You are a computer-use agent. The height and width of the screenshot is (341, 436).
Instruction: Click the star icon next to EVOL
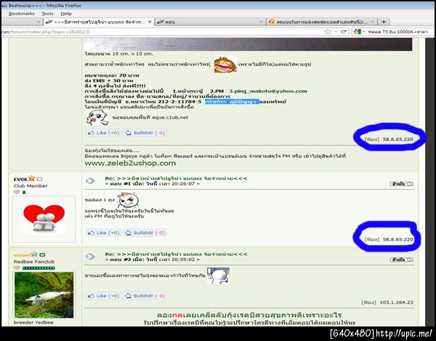31,178
